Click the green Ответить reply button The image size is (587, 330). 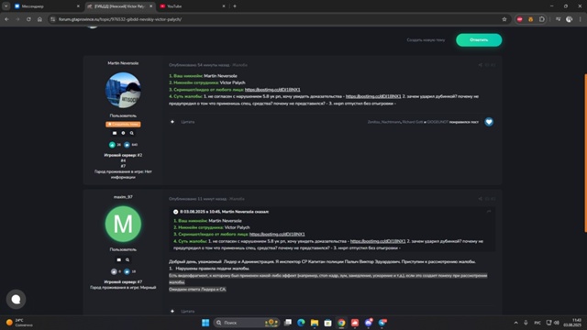pos(479,40)
